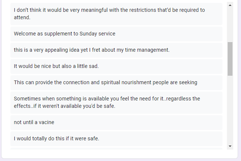Select the response about restrictions required to attend
This screenshot has width=241, height=161.
[x=116, y=14]
